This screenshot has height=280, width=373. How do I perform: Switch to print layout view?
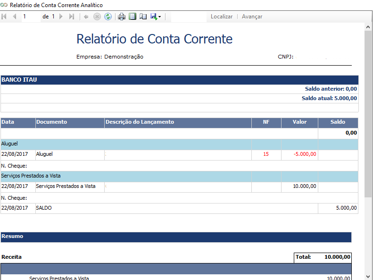click(132, 17)
